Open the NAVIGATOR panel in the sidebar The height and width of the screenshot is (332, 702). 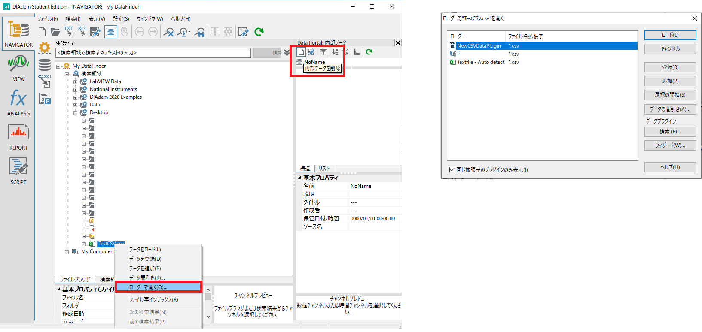point(18,33)
